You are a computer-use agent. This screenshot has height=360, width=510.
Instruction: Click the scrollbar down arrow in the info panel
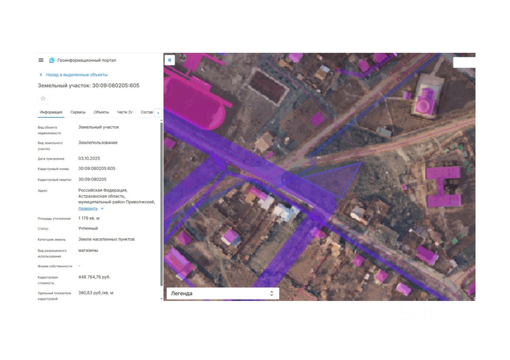(161, 299)
